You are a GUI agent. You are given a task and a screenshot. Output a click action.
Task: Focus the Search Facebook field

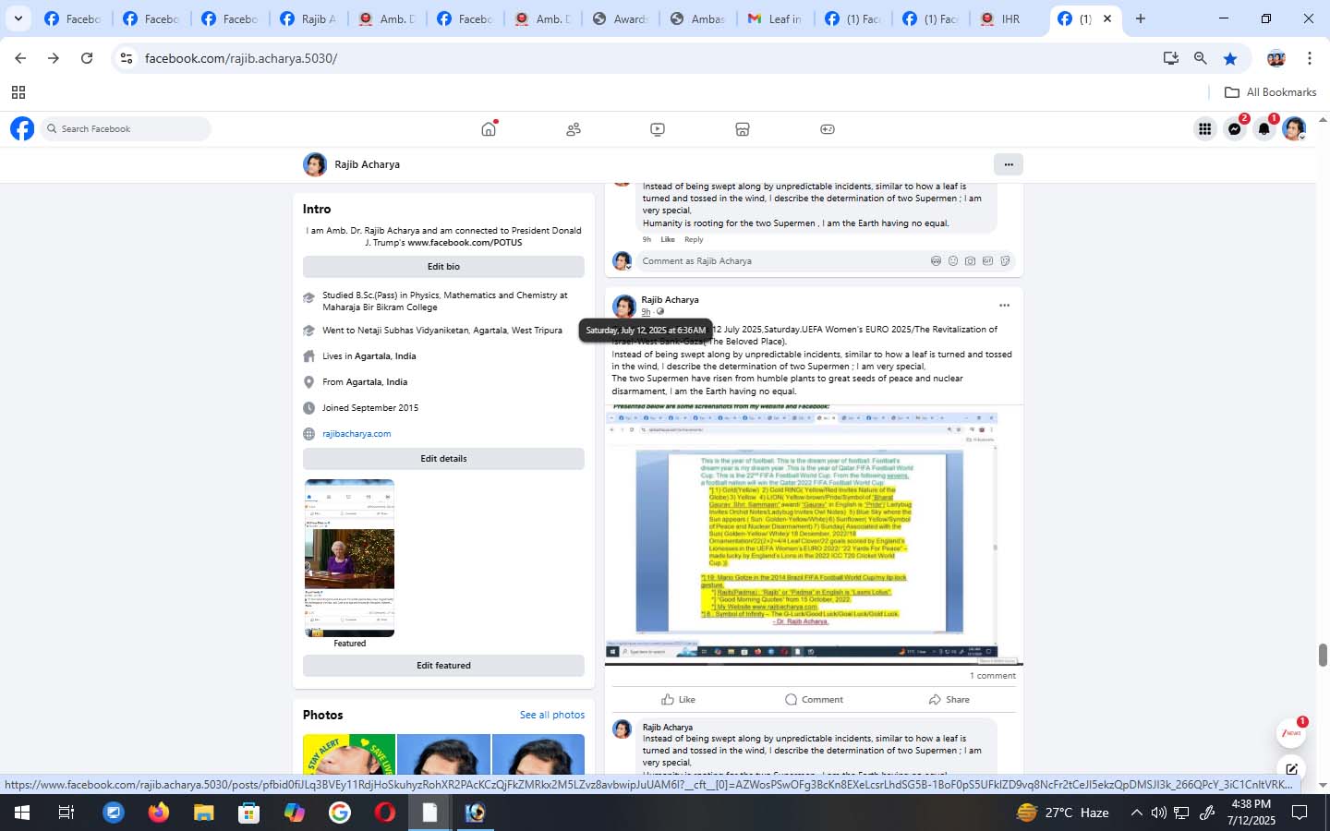click(x=126, y=128)
